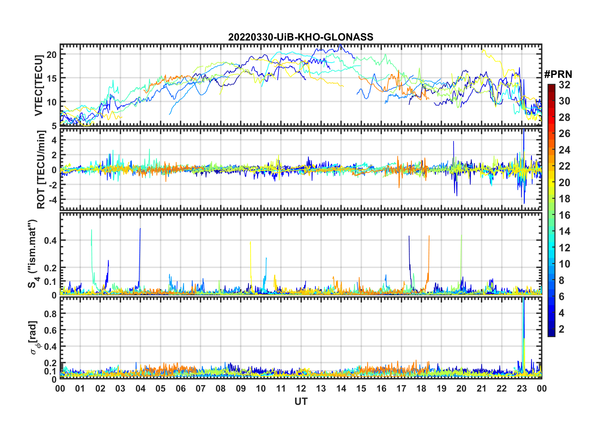Click the 12 tick on the UT axis
Image resolution: width=602 pixels, height=421 pixels.
click(301, 388)
